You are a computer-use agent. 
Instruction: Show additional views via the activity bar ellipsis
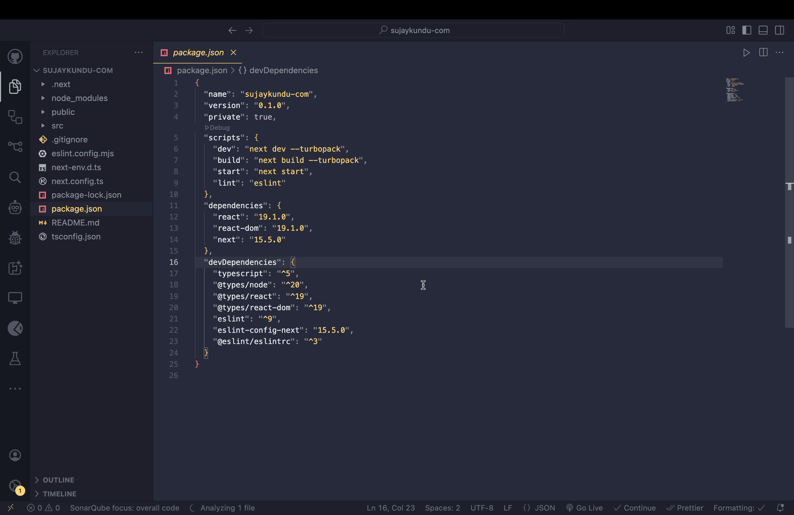click(15, 388)
